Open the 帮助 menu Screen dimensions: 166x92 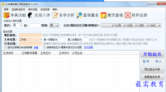pos(55,9)
